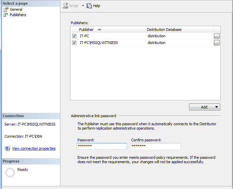Select the General page icon
233x189 pixels.
pos(6,9)
